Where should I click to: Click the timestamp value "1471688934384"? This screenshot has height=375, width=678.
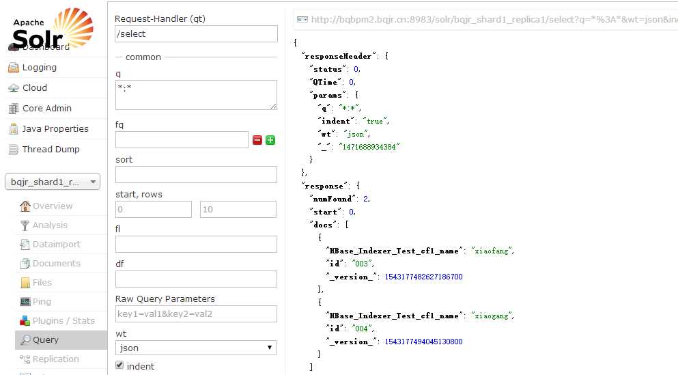pos(369,147)
